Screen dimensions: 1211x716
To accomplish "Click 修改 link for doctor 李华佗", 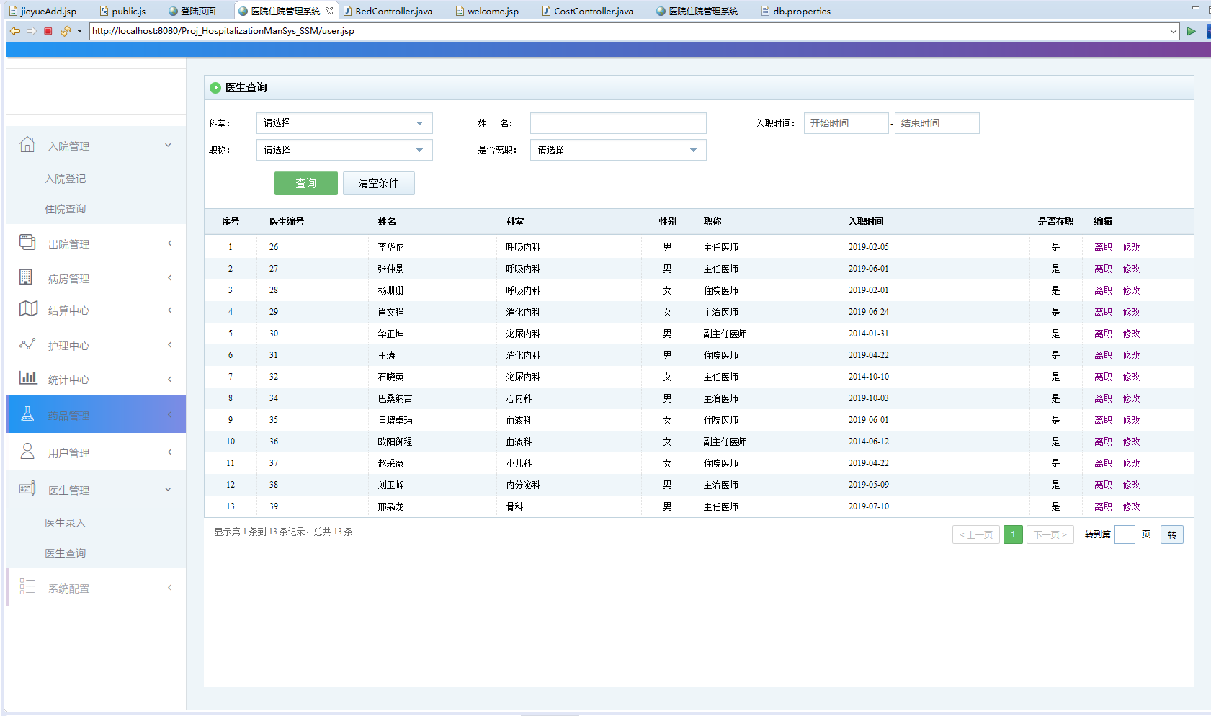I will click(1131, 247).
